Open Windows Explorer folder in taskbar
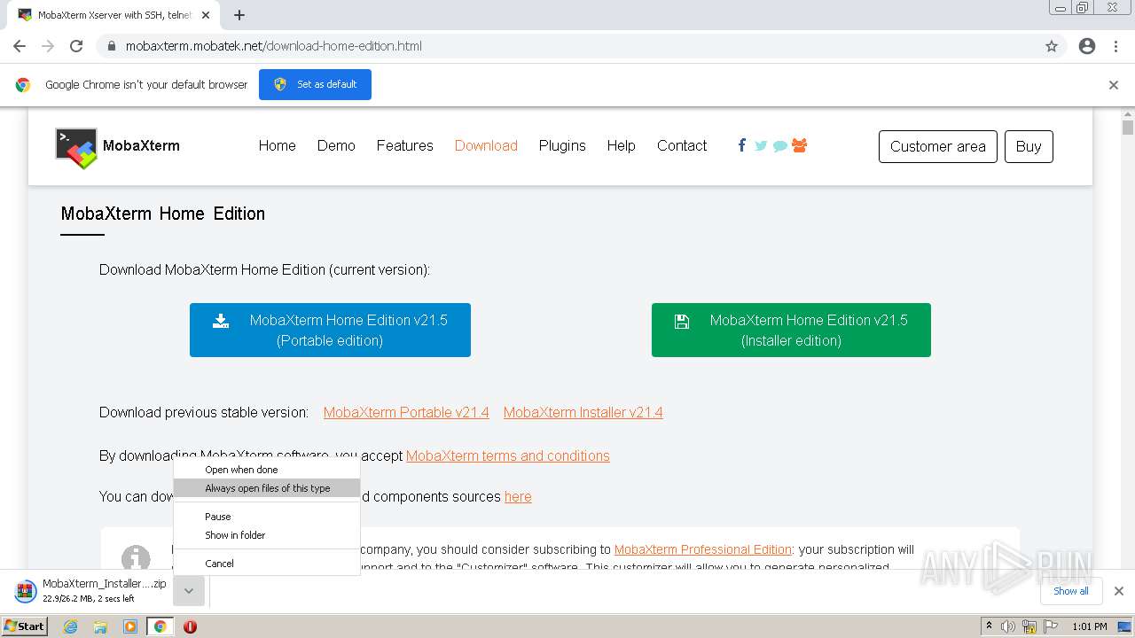The image size is (1135, 638). coord(100,626)
